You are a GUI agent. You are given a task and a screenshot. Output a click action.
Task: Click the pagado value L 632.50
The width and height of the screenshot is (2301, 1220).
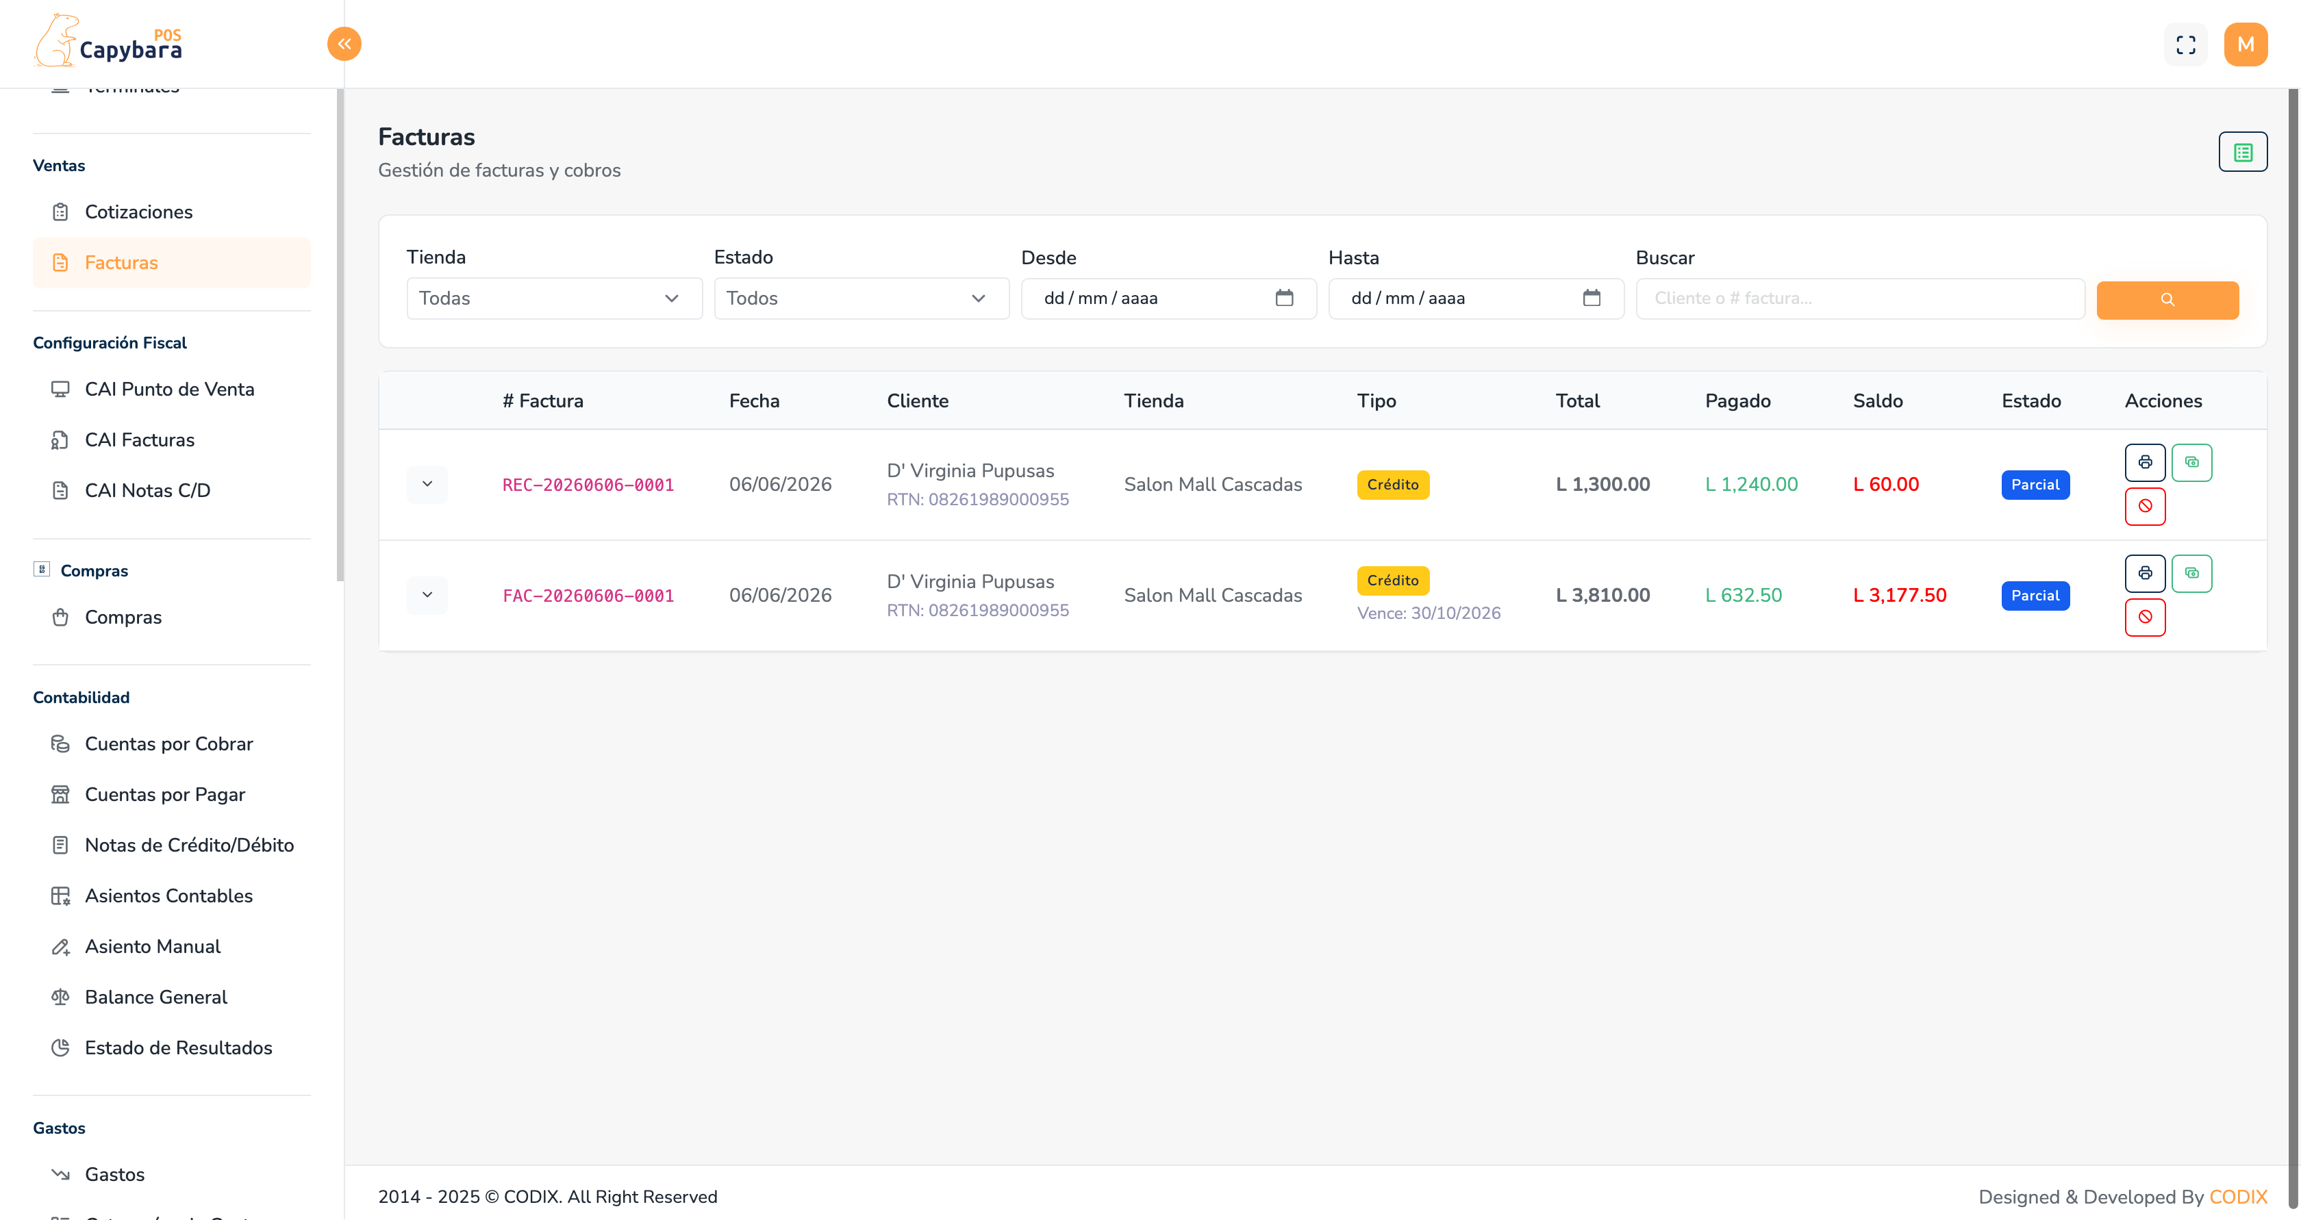tap(1743, 595)
